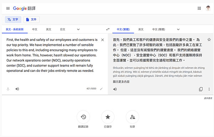
Task: Open the 翻譯記錄 history button
Action: click(x=83, y=117)
